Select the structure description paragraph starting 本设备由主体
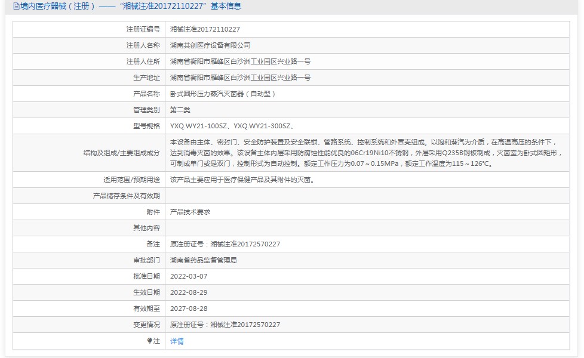This screenshot has width=584, height=358. pos(365,153)
